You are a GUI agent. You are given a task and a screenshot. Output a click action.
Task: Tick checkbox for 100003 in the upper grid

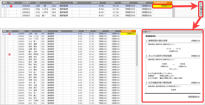point(5,15)
